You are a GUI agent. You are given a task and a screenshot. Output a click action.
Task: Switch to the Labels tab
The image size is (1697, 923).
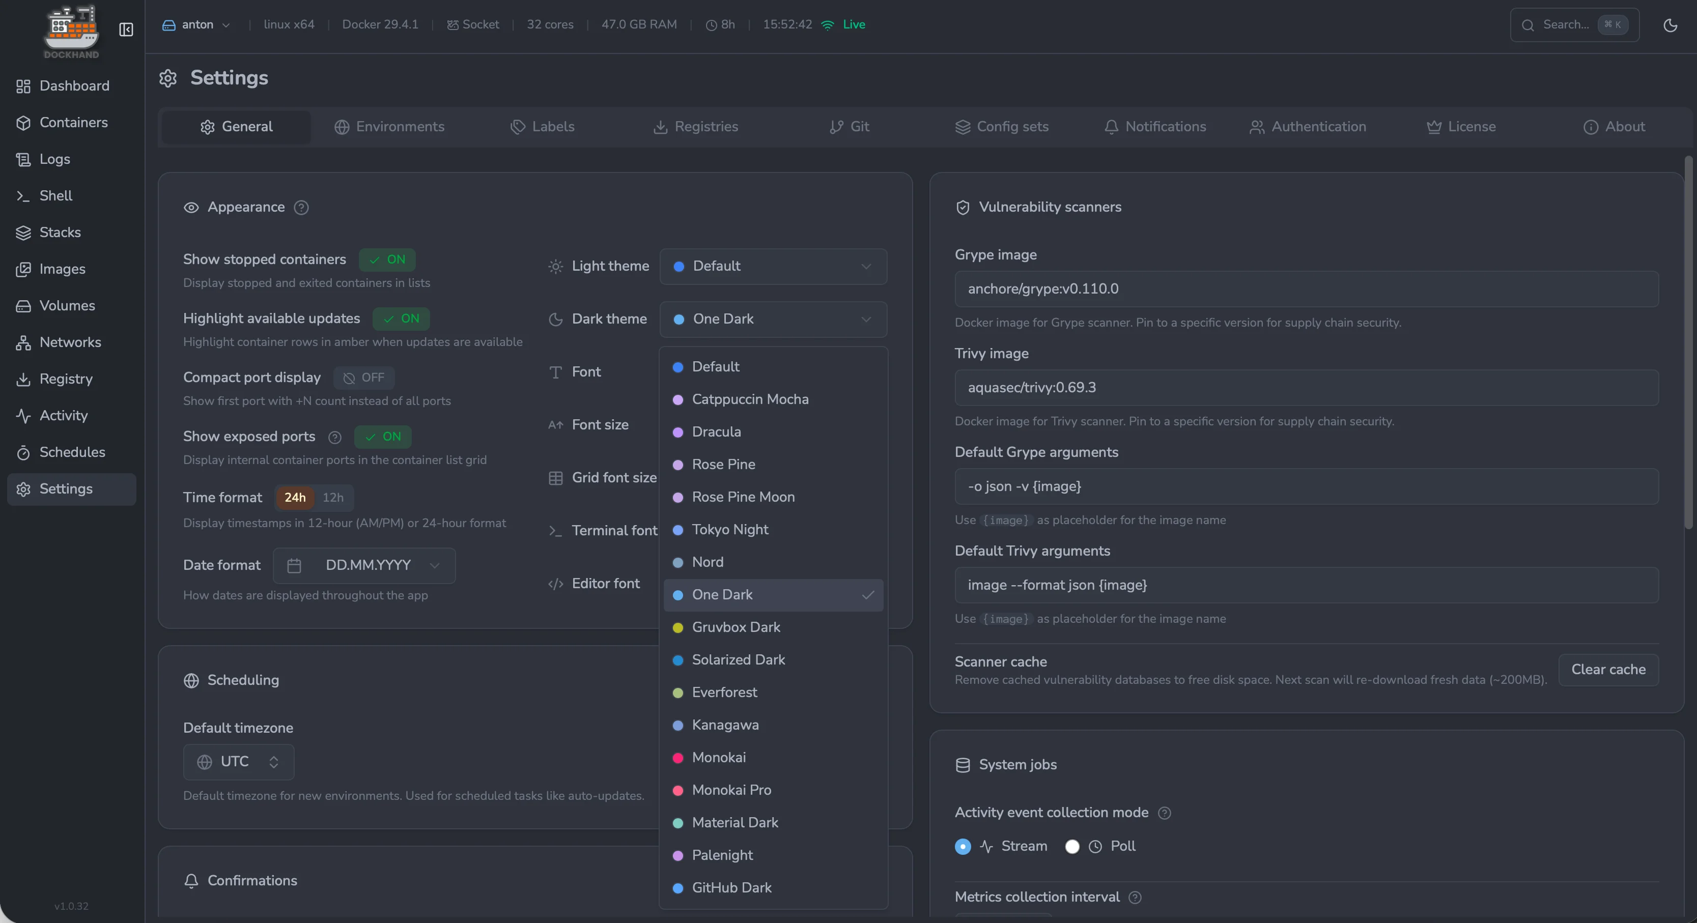pyautogui.click(x=542, y=127)
